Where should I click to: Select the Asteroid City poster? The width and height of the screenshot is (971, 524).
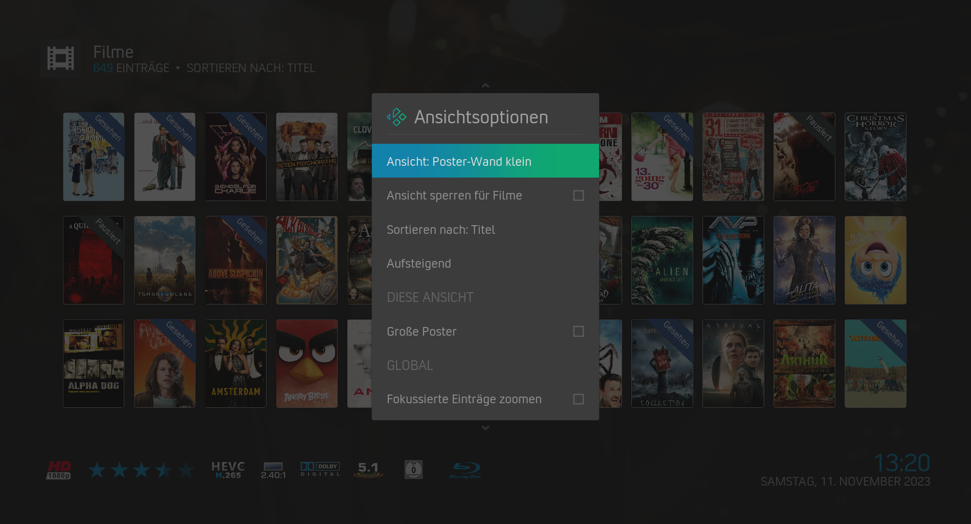click(x=875, y=364)
